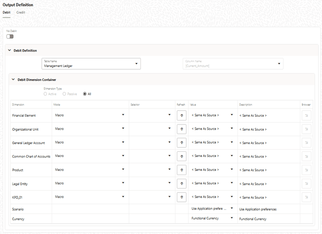
Task: Switch to the Debit tab
Action: pyautogui.click(x=7, y=12)
